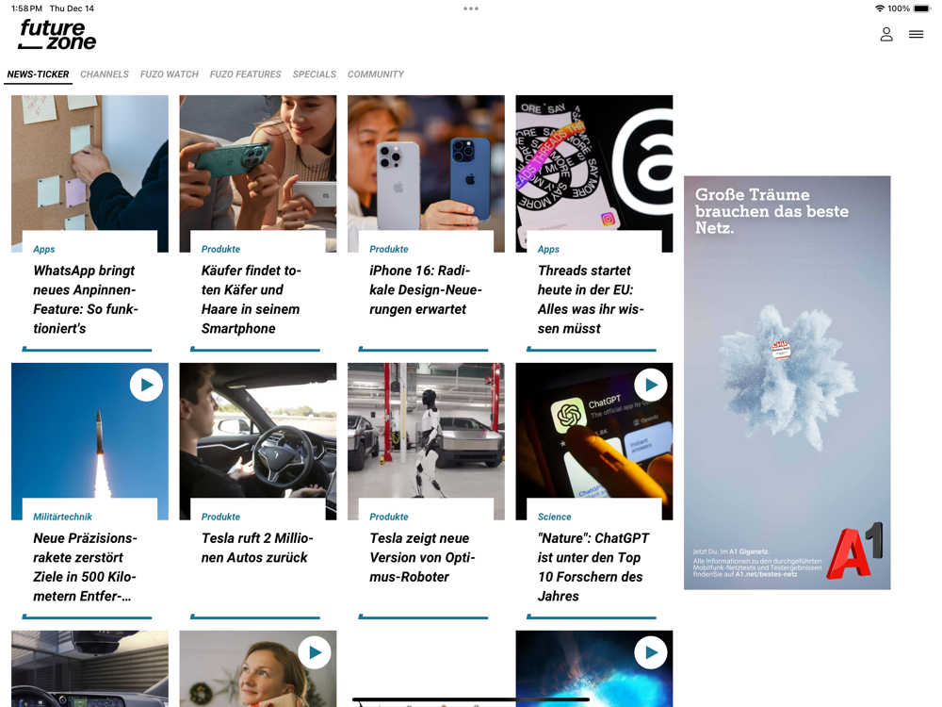Play video on the Präzisionsrakete article
The width and height of the screenshot is (942, 707).
click(x=147, y=385)
